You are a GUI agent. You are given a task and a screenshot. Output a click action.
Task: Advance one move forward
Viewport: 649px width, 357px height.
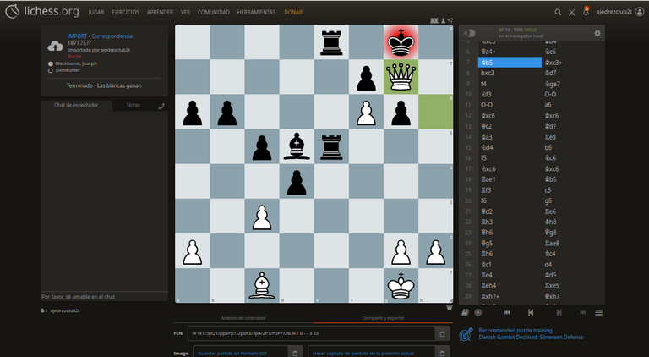(559, 313)
